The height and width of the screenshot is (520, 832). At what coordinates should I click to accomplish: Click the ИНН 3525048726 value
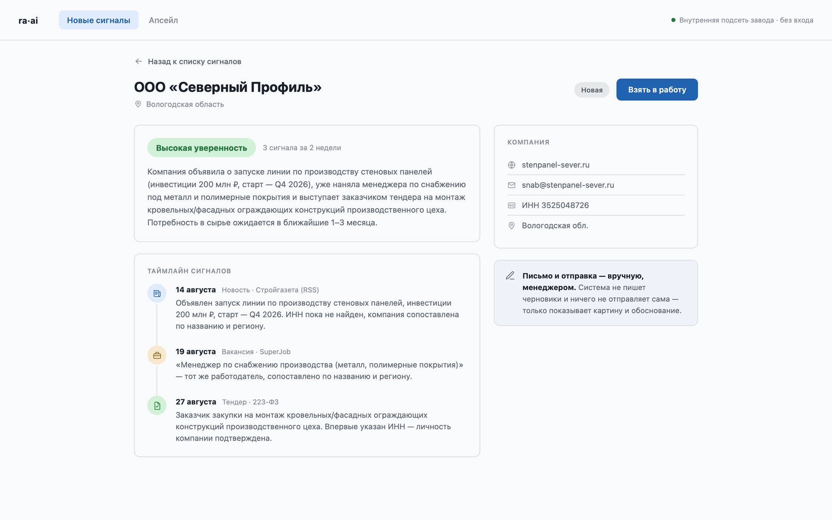(x=555, y=205)
